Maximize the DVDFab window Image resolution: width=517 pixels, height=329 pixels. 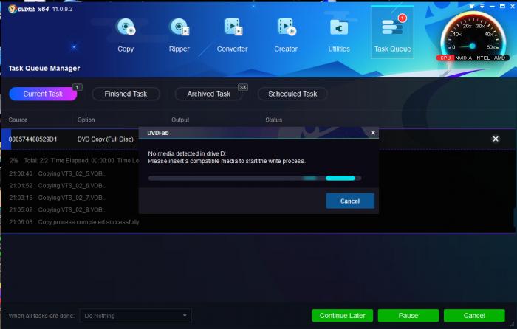point(502,6)
